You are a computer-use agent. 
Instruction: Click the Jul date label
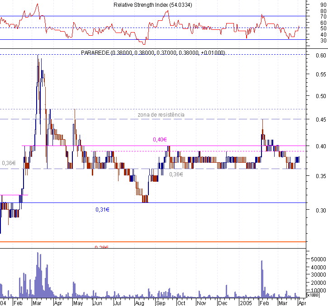(x=118, y=303)
